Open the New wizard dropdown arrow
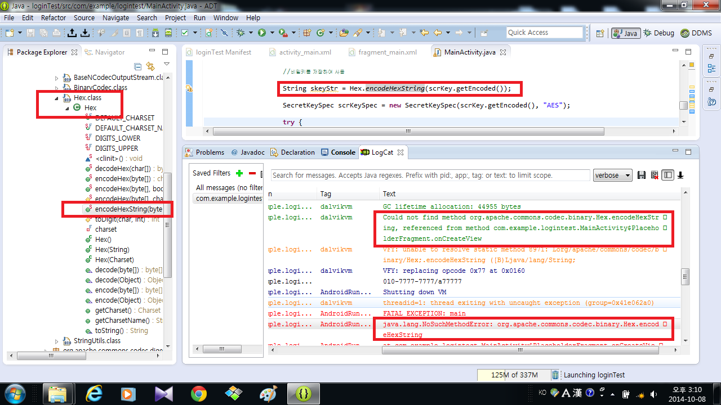Viewport: 721px width, 405px height. pos(20,33)
